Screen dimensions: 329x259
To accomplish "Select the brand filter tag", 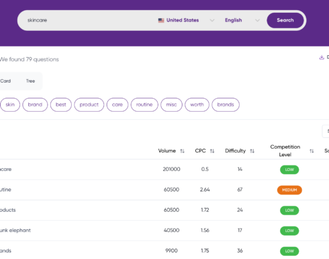I will [x=35, y=104].
